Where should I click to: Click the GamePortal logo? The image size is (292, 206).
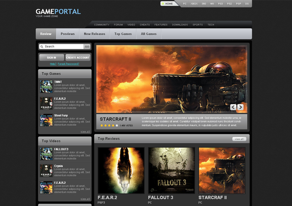58,12
